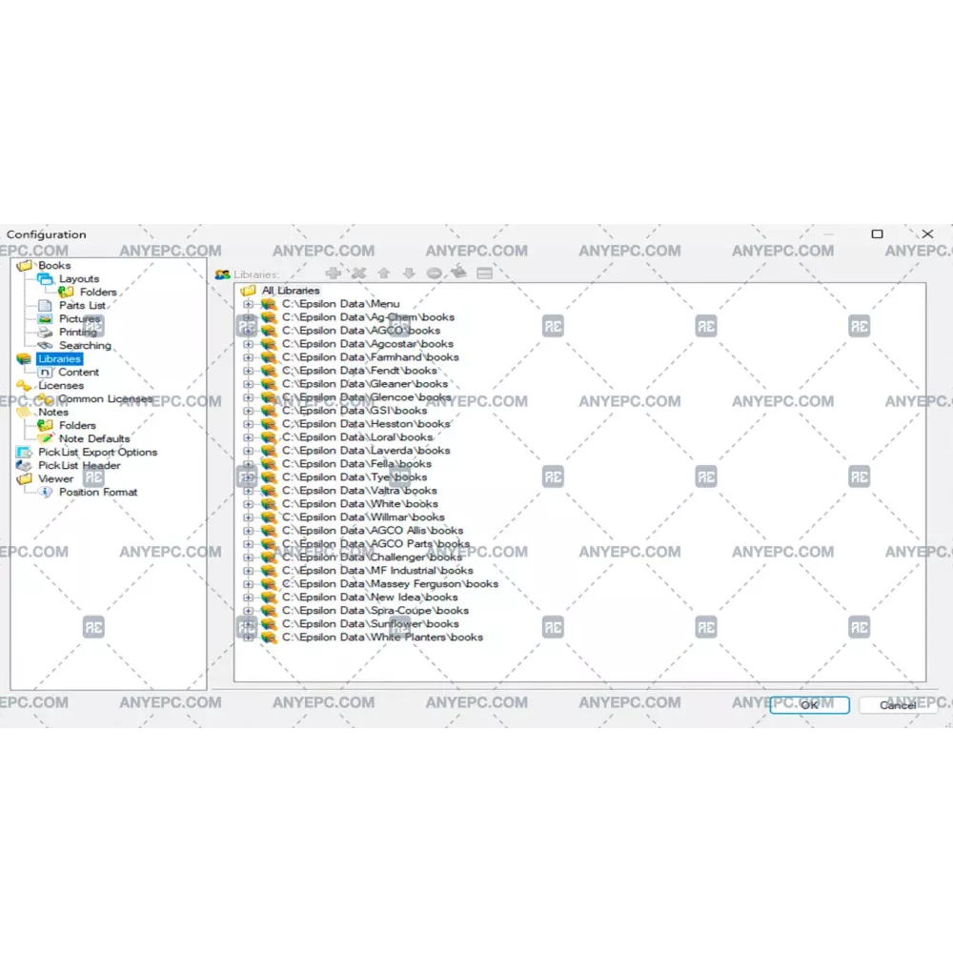Image resolution: width=953 pixels, height=953 pixels.
Task: Select Common Licenses in the configuration tree
Action: coord(105,399)
